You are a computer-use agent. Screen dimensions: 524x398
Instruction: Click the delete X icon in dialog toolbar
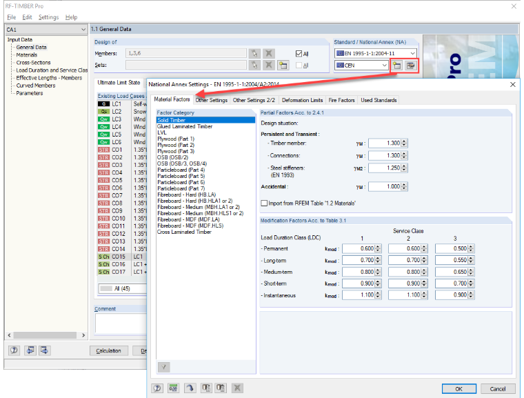point(237,388)
